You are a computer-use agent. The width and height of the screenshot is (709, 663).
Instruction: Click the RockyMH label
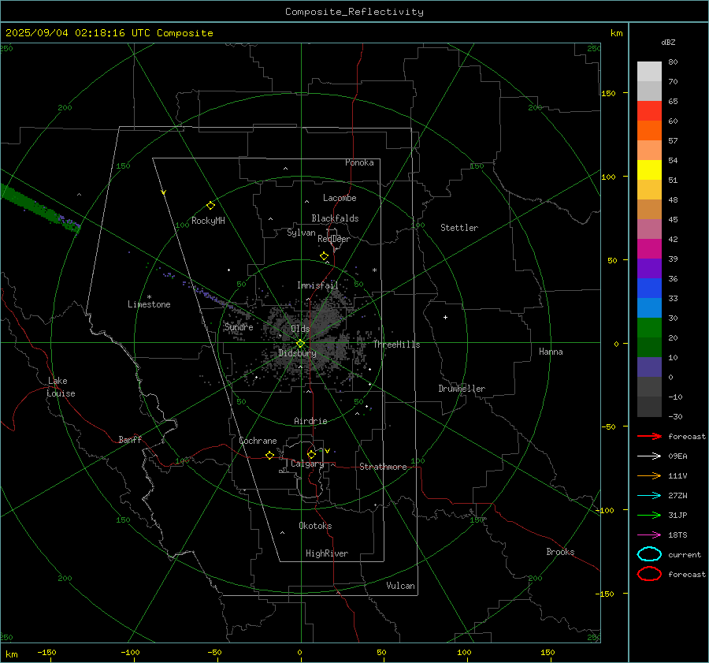click(x=208, y=221)
